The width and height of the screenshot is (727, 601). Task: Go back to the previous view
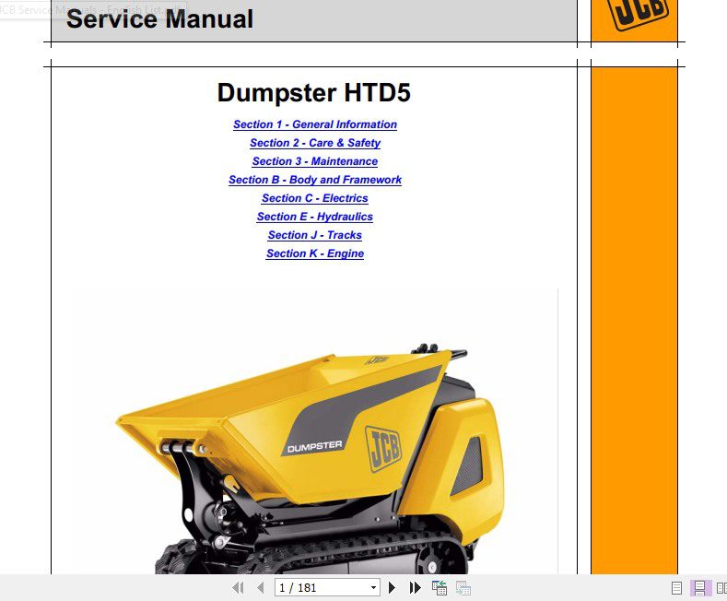point(440,588)
